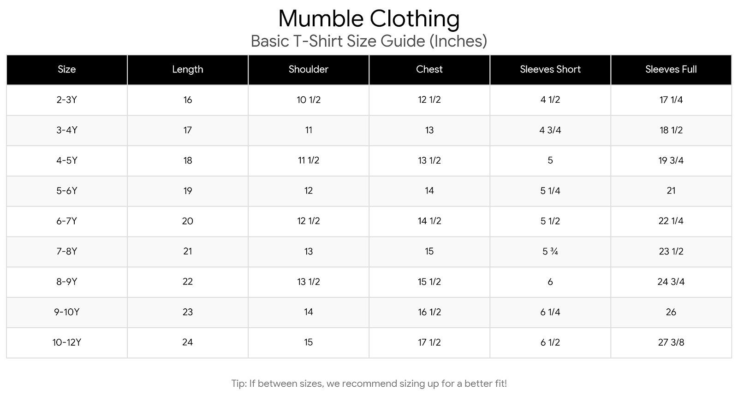The image size is (738, 413).
Task: Select the 13 1/2 shoulder cell for 8-9Y
Action: coord(309,282)
